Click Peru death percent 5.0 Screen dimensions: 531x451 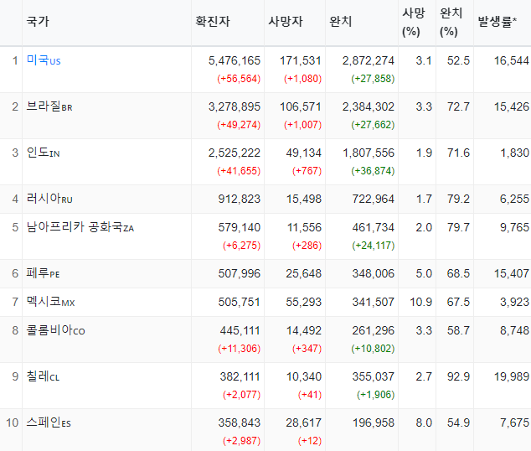click(424, 273)
